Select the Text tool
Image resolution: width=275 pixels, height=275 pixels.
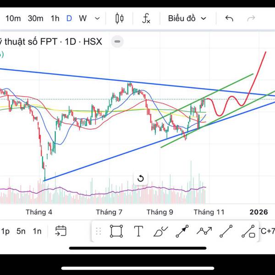(138, 231)
